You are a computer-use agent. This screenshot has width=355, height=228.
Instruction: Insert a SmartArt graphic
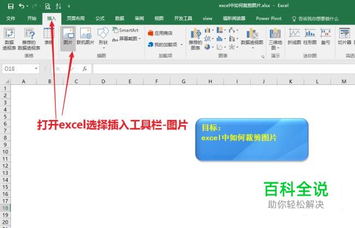(126, 30)
